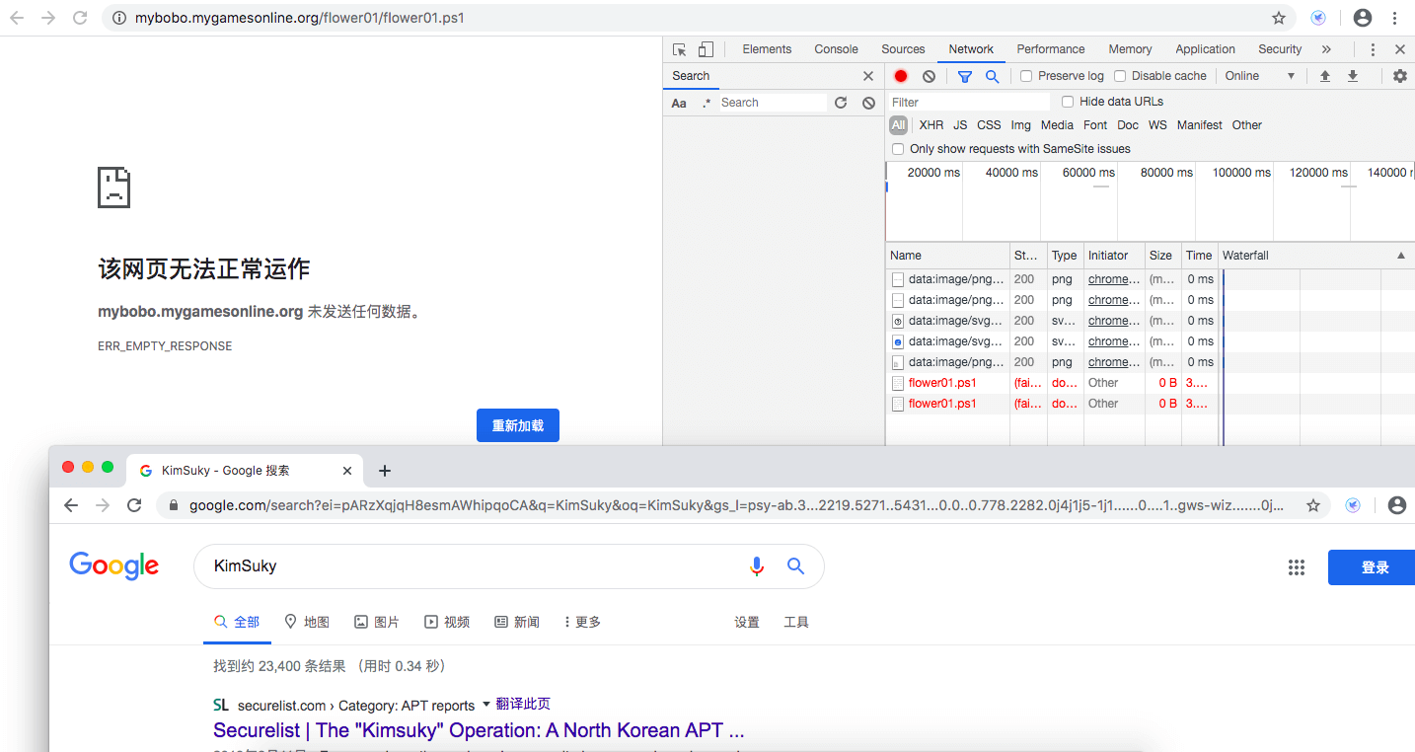Export HAR with the download arrow icon
Screen dimensions: 1415x752
pos(1353,76)
